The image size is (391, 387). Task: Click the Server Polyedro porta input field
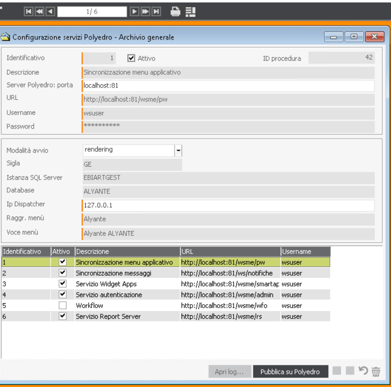click(228, 86)
